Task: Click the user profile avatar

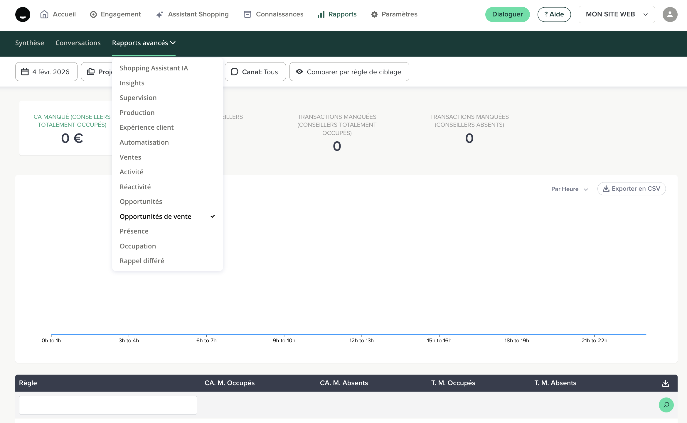Action: coord(670,14)
